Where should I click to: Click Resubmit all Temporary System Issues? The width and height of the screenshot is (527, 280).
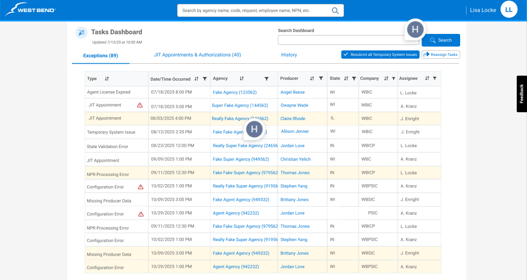pyautogui.click(x=380, y=55)
